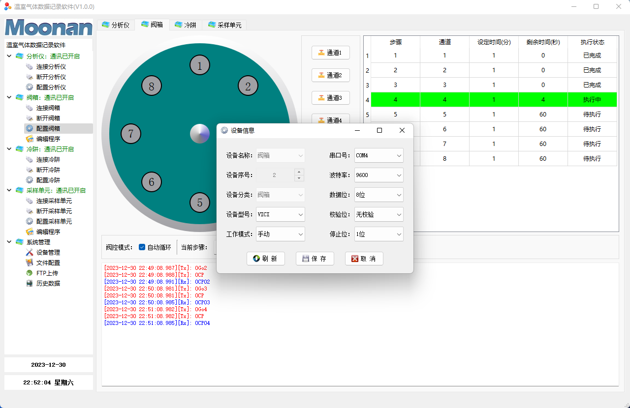Select the 执行中 cell in row 4
The image size is (630, 408).
point(592,100)
